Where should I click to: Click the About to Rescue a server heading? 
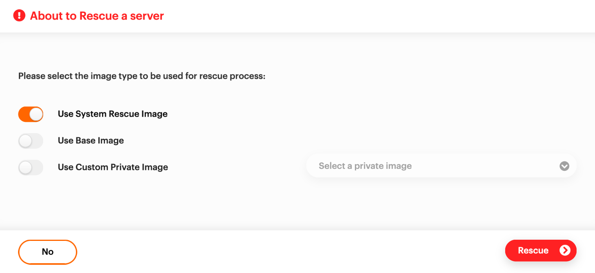tap(96, 16)
